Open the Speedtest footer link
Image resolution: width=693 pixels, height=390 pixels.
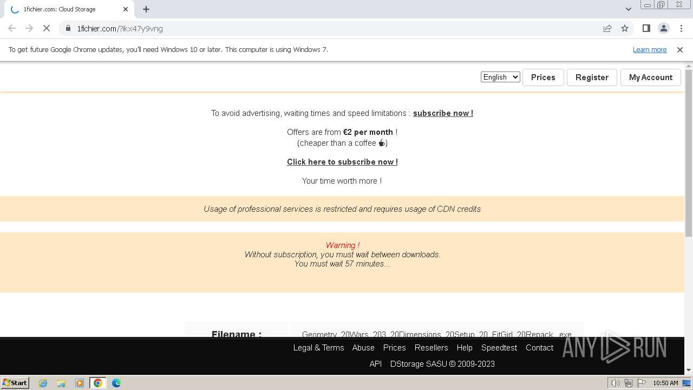click(499, 348)
